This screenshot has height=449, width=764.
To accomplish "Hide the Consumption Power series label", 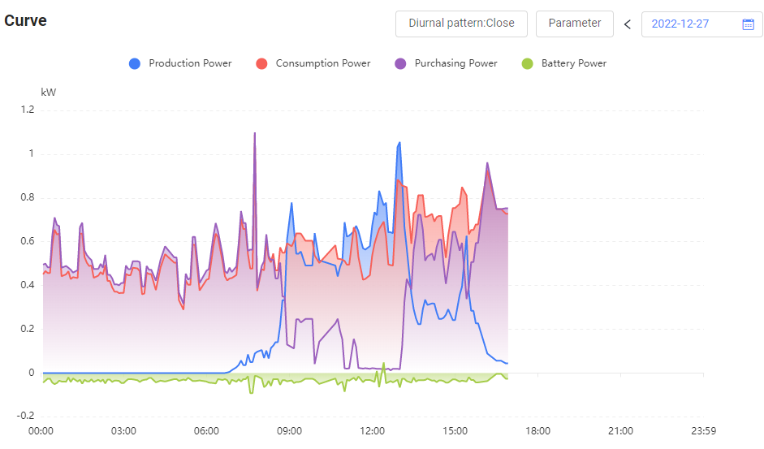I will [x=323, y=63].
